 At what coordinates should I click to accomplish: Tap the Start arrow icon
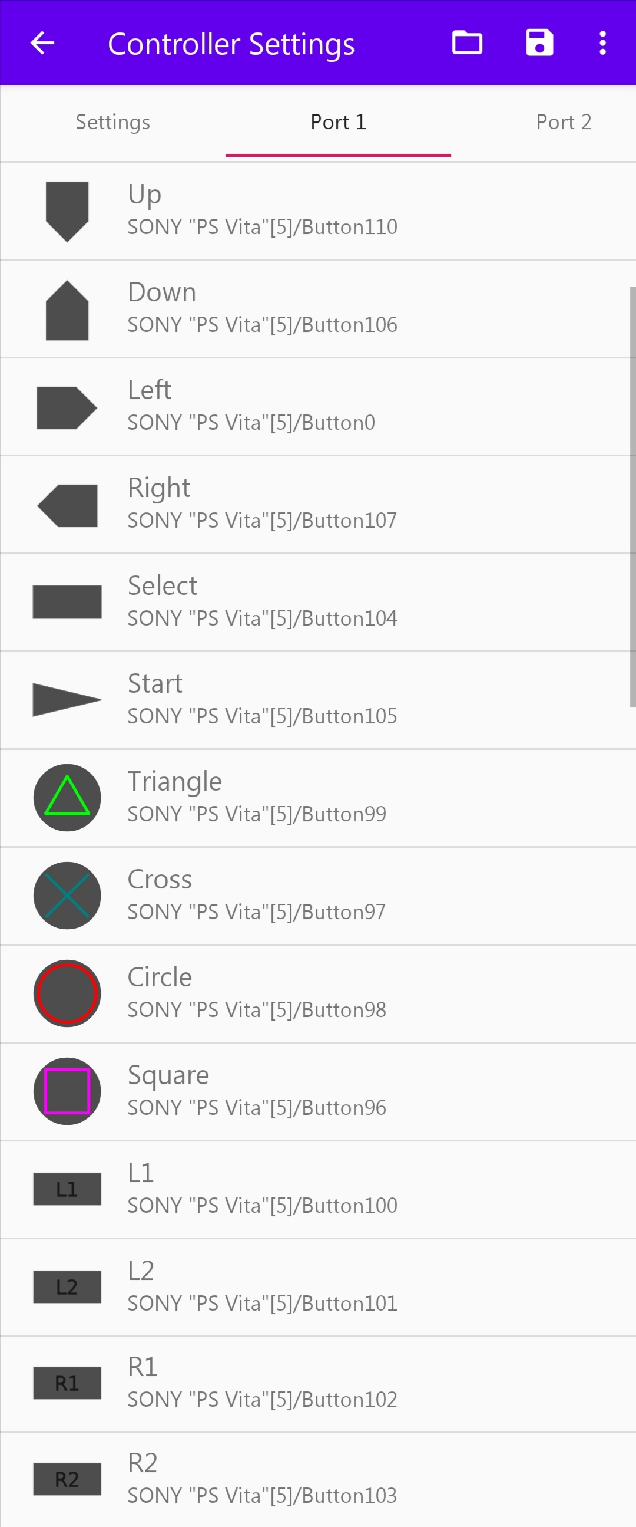[x=67, y=699]
